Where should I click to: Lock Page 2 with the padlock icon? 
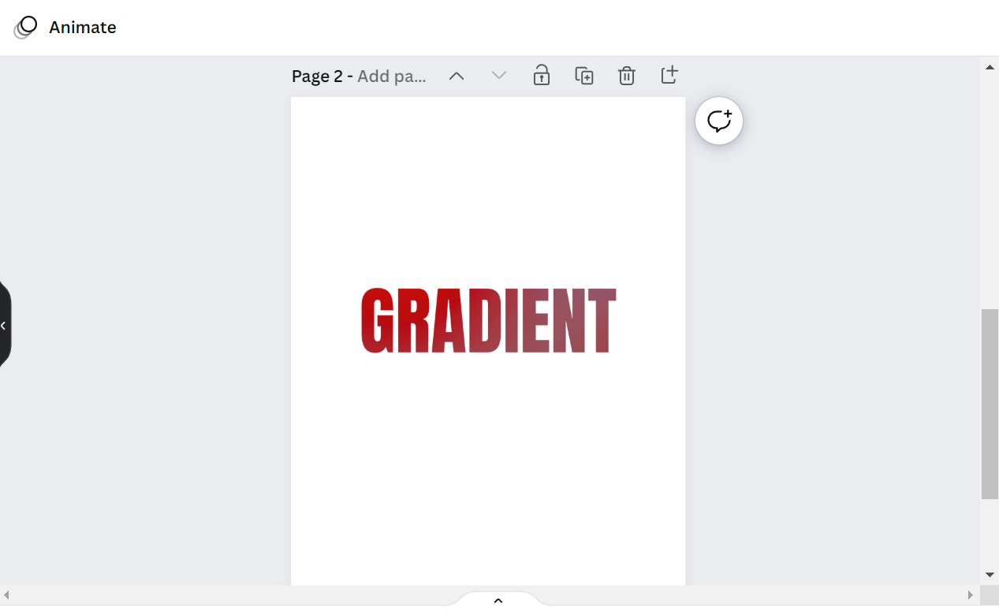tap(541, 76)
